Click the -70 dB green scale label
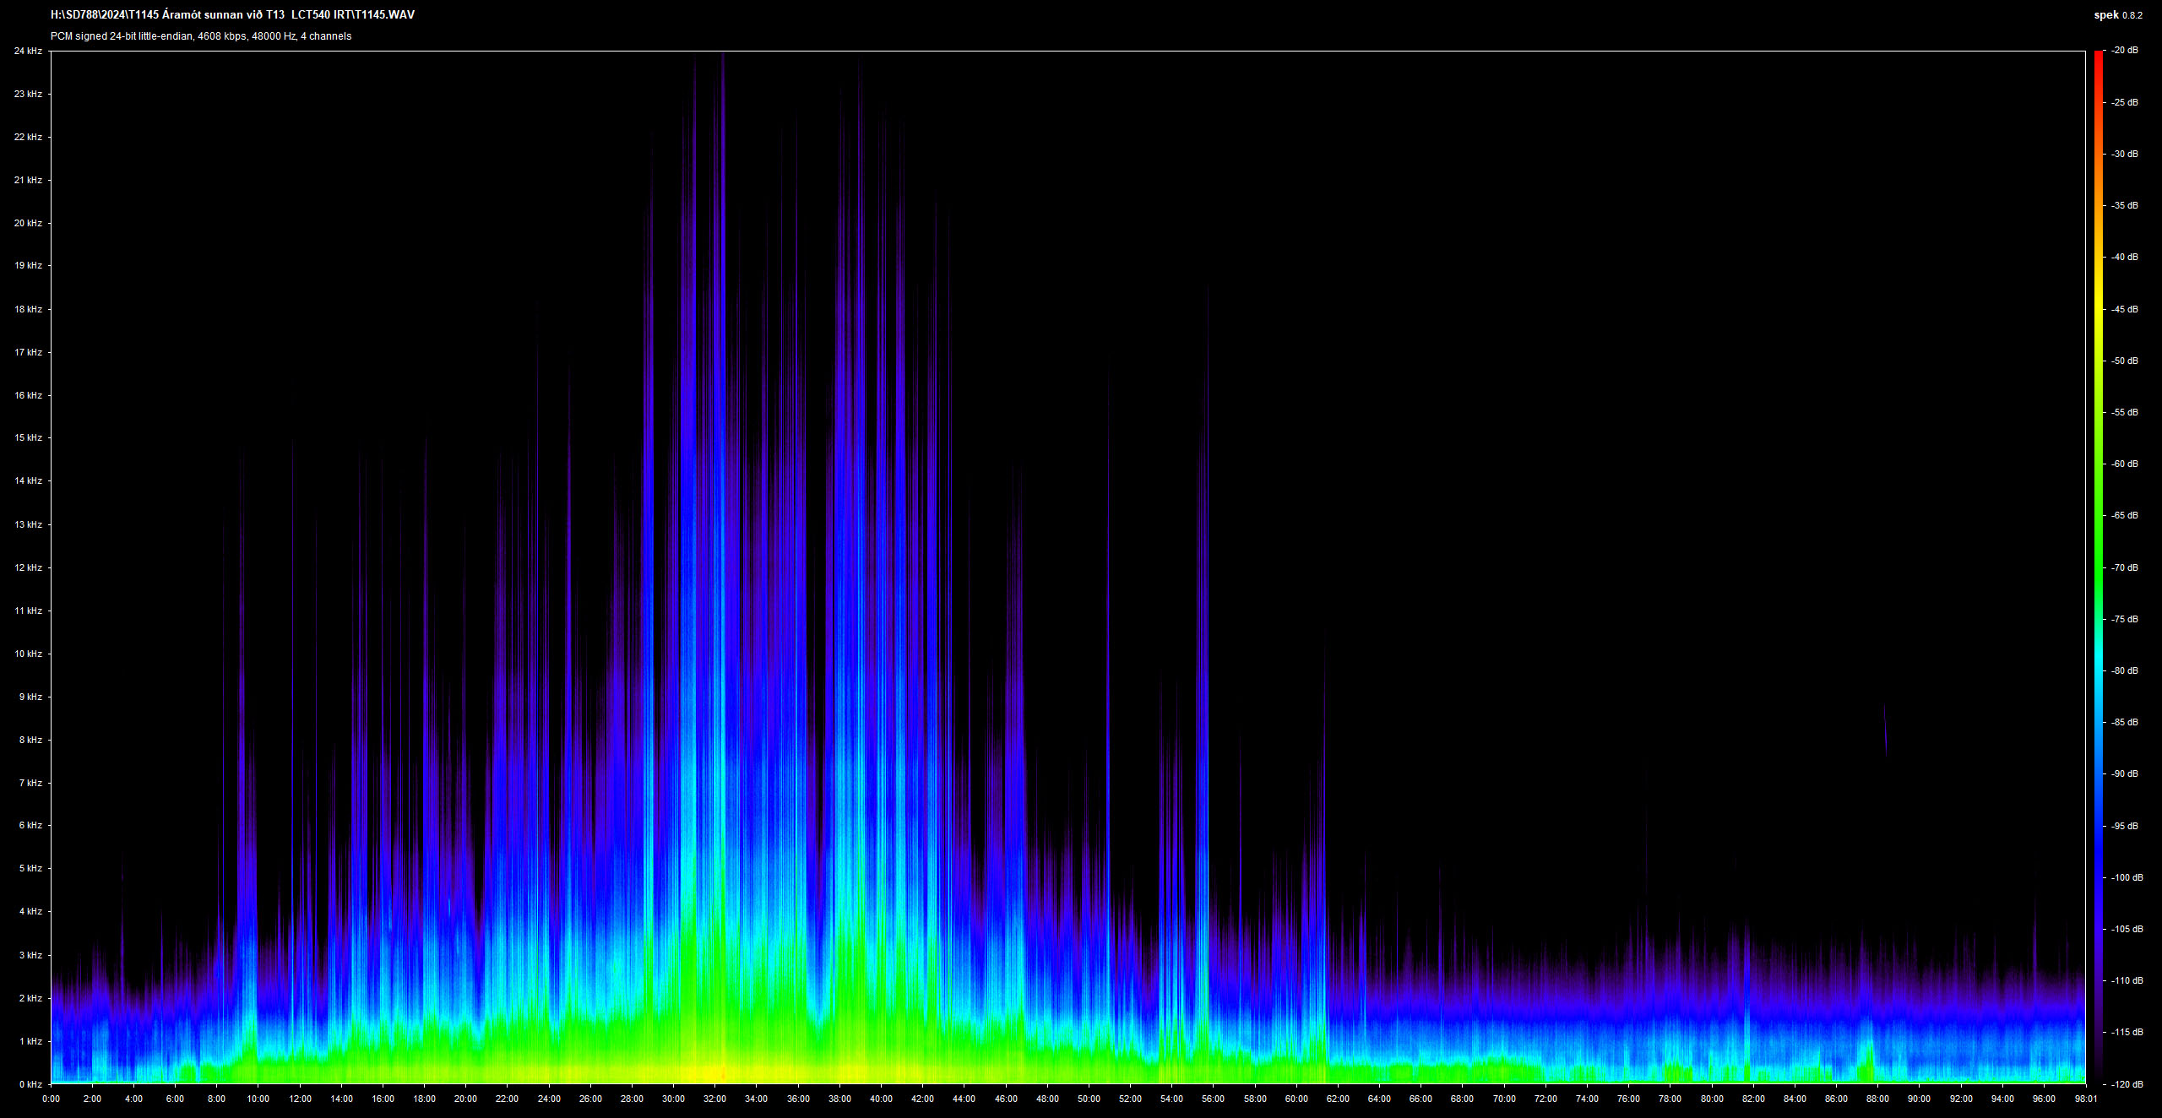This screenshot has width=2162, height=1118. pyautogui.click(x=2124, y=567)
